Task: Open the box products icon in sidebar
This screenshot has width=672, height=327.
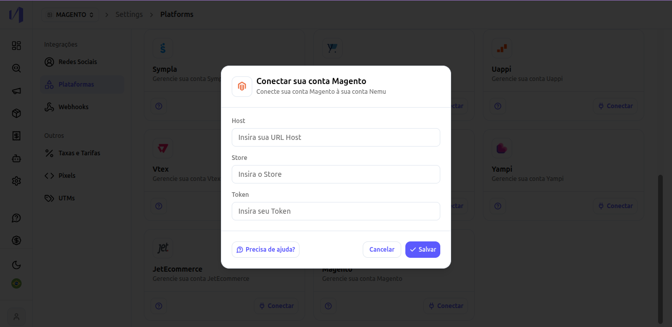Action: [x=16, y=113]
